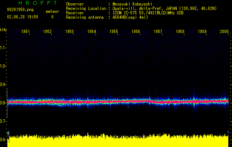Click the Receiver field label
Screen dimensions: 232x147
point(75,13)
